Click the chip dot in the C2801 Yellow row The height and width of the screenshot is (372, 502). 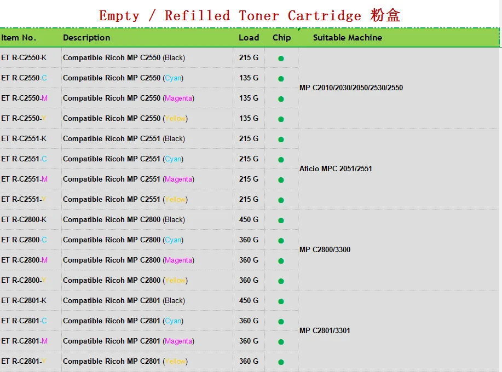pyautogui.click(x=281, y=362)
